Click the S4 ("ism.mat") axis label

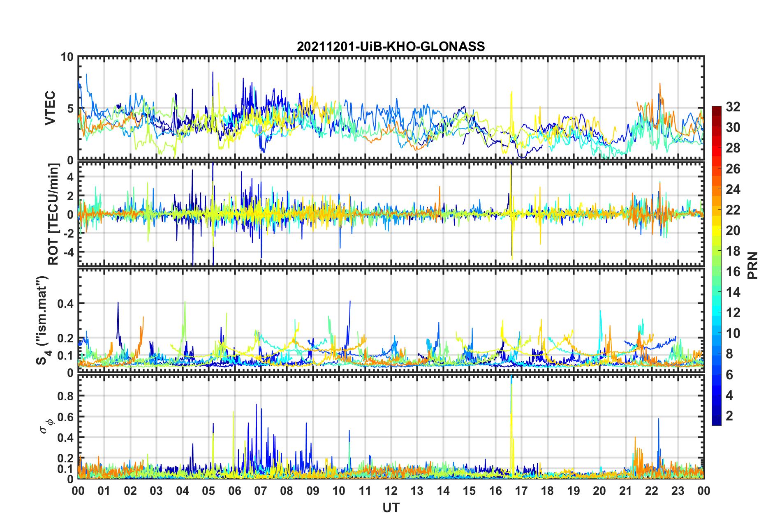42,320
